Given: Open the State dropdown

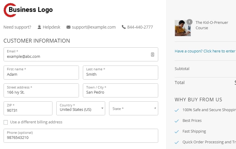Looking at the screenshot, I should [134, 108].
